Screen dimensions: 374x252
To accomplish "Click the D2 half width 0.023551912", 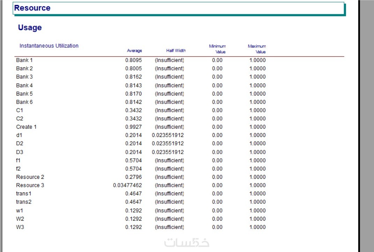I will pyautogui.click(x=168, y=143).
